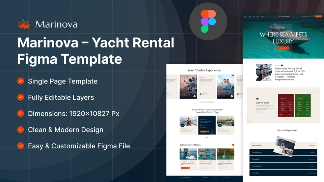
Task: Click the Figma logo circle
Action: pyautogui.click(x=208, y=22)
